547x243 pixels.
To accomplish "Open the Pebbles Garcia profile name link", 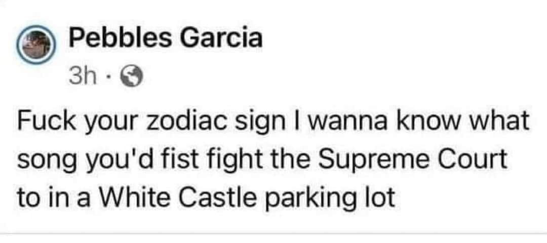I will click(x=165, y=39).
